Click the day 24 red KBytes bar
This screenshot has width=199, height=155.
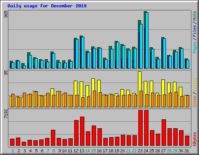(x=146, y=128)
